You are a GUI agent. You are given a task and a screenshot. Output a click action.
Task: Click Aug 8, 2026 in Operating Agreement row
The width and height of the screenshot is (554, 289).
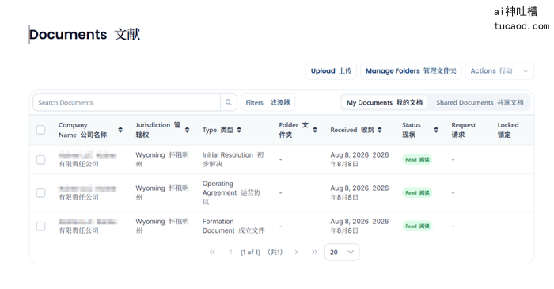pos(359,192)
